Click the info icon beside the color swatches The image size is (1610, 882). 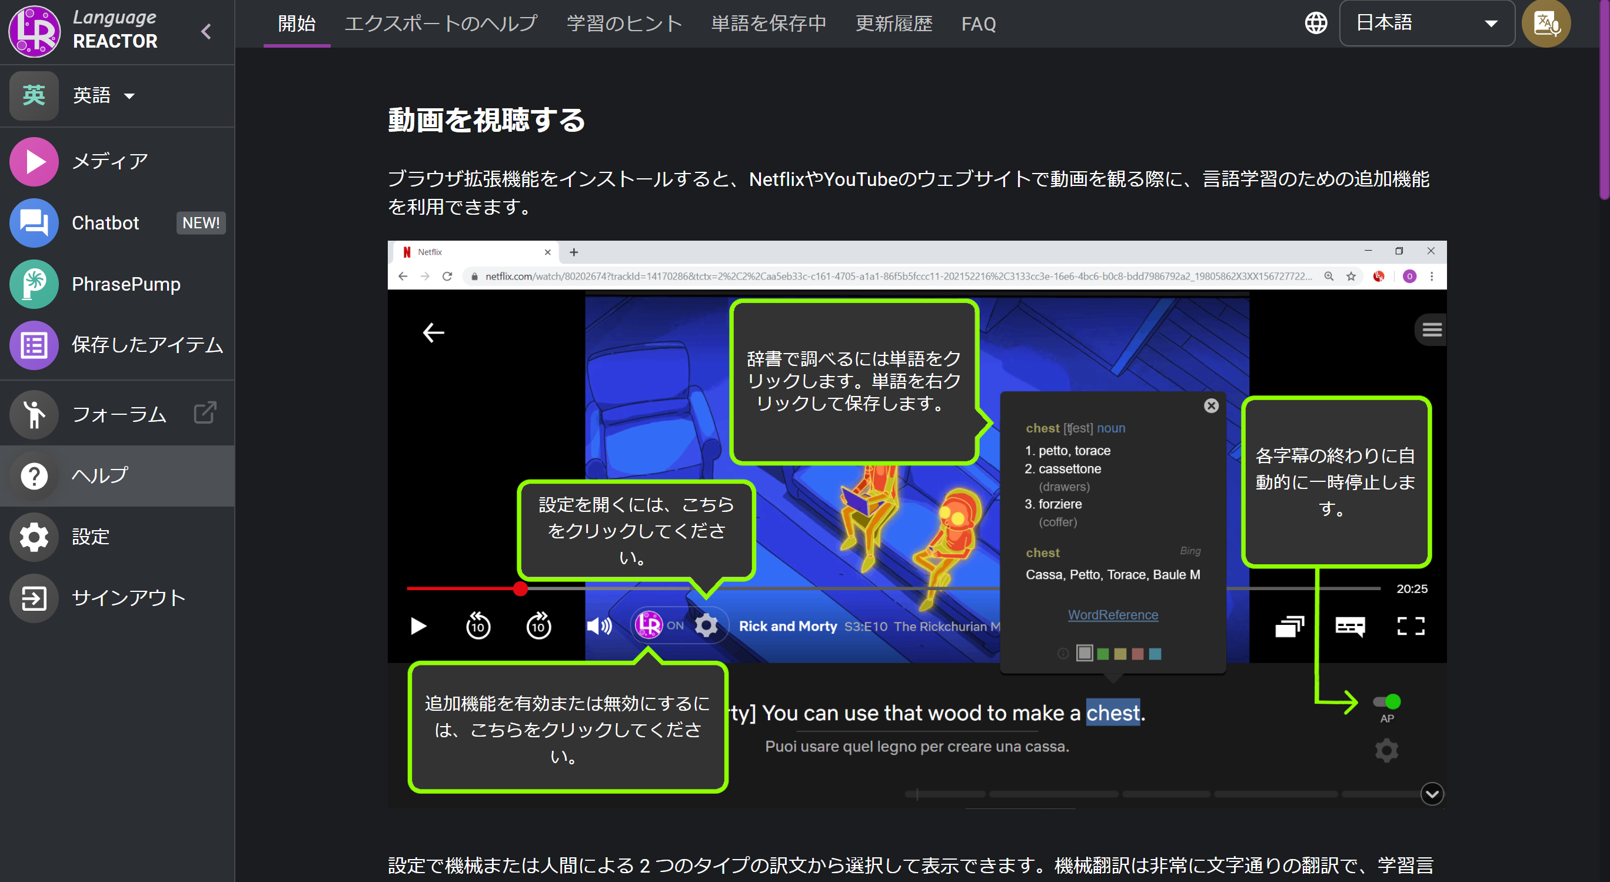click(x=1063, y=654)
